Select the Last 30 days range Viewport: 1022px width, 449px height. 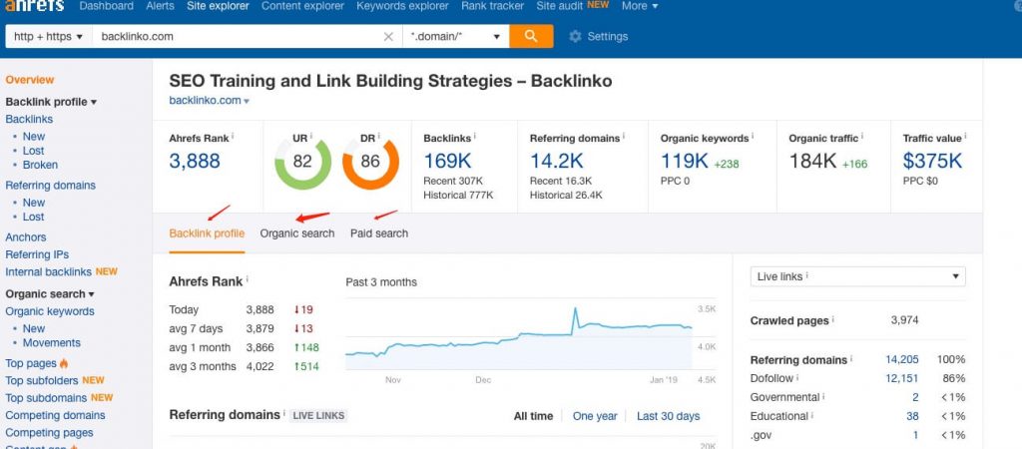(668, 416)
